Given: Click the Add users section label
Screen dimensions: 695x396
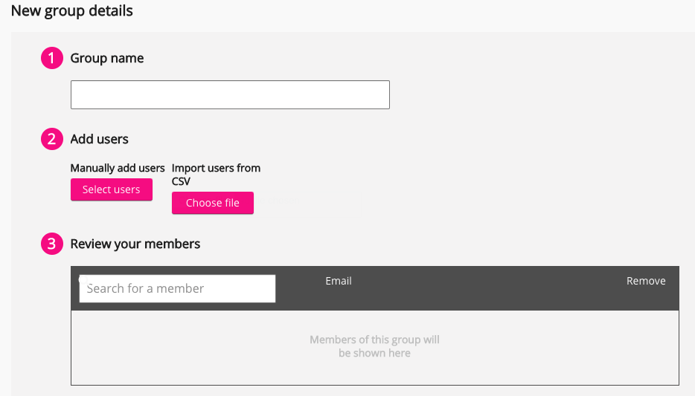Looking at the screenshot, I should click(x=100, y=139).
